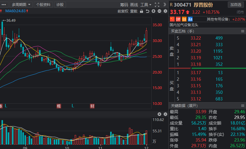Click the 加自选 add to watchlist button
Viewport: 246px width, 149px height.
[236, 4]
